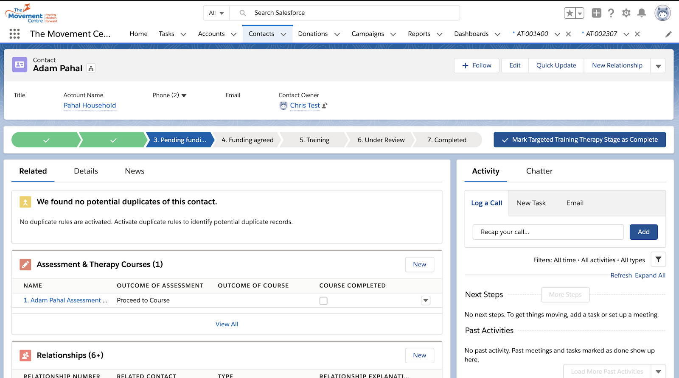Click the Follow button

click(x=477, y=66)
